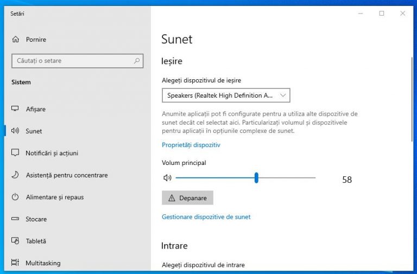The width and height of the screenshot is (417, 274).
Task: Click the Volum principal slider handle
Action: 256,177
